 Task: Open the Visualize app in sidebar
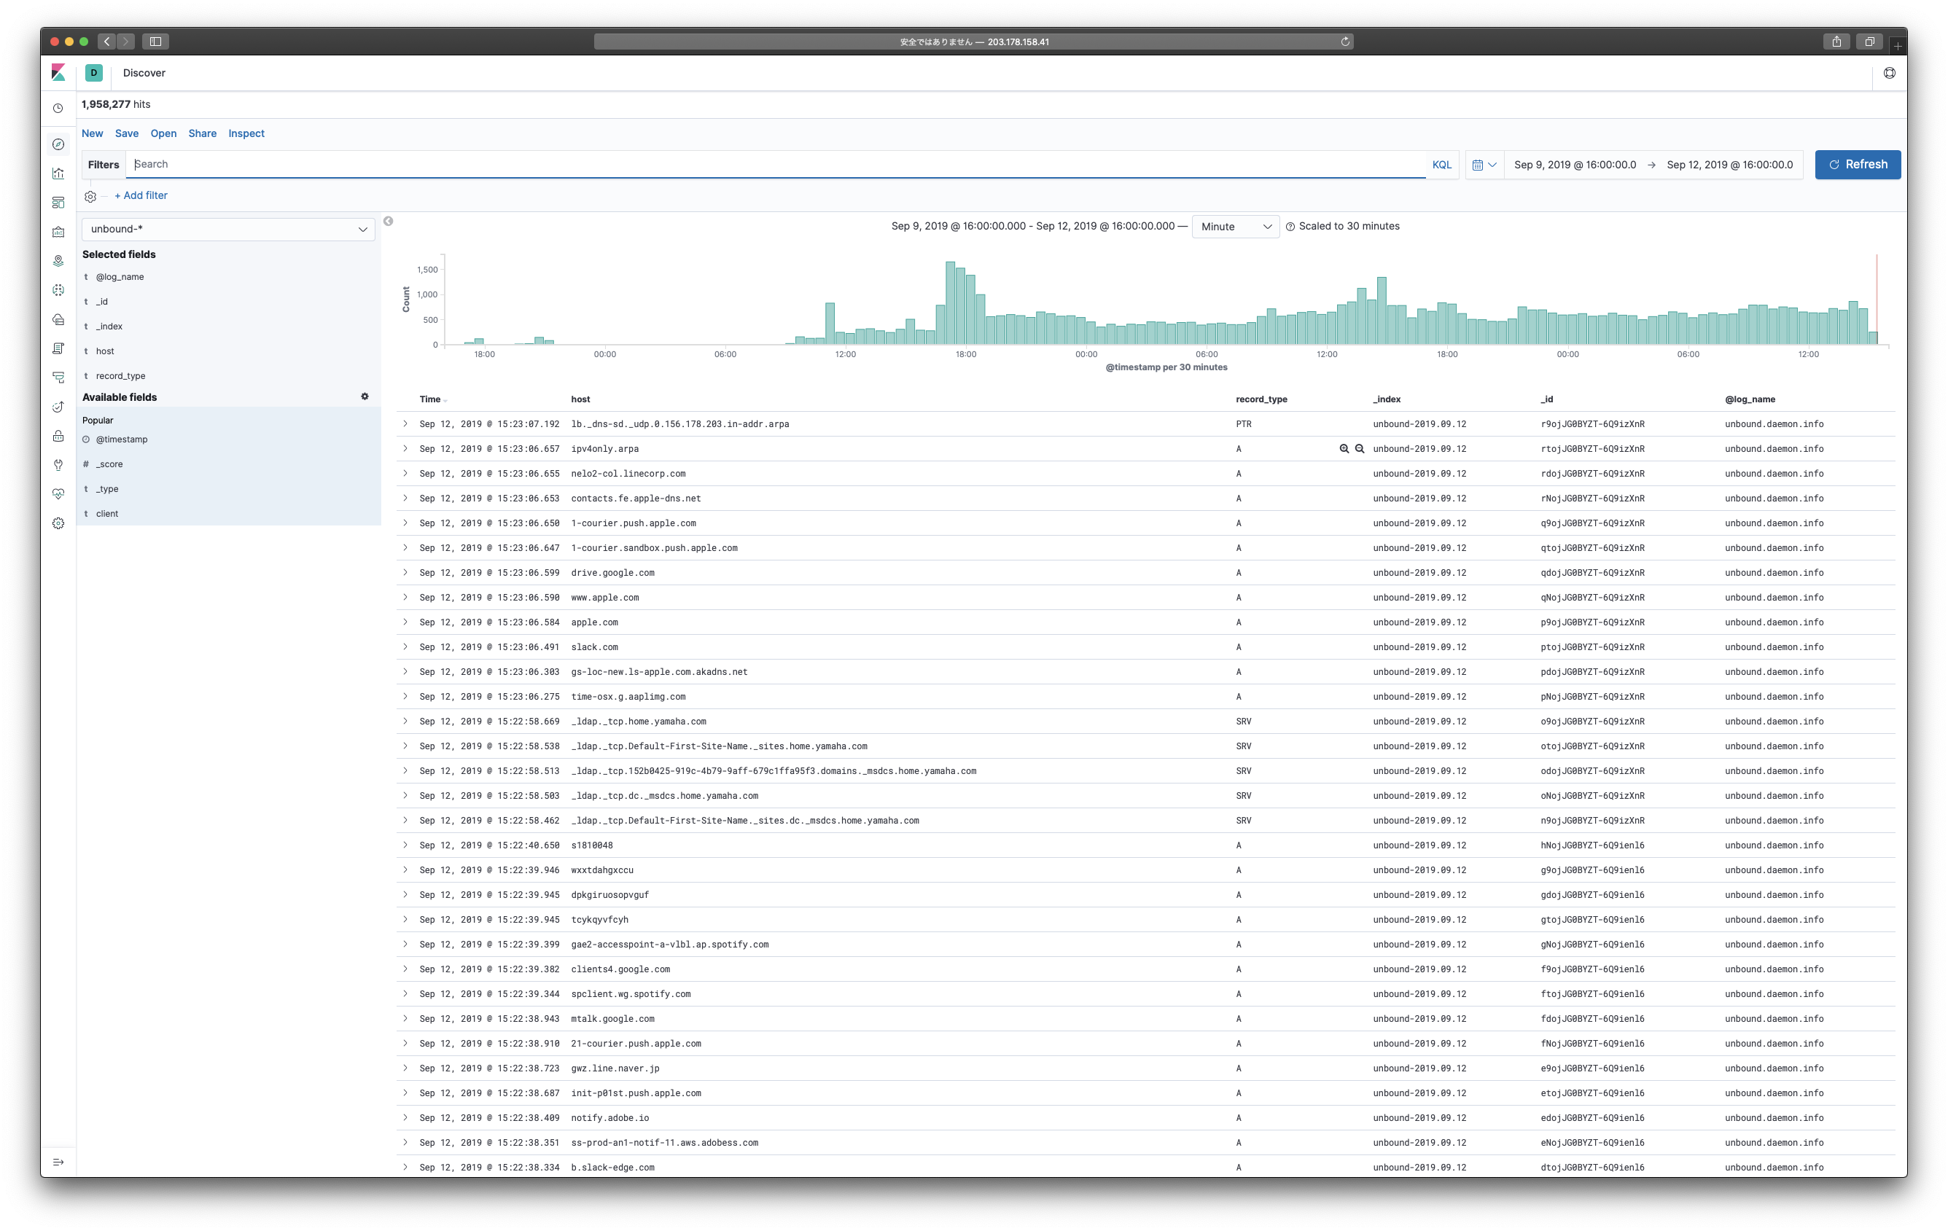(x=58, y=174)
